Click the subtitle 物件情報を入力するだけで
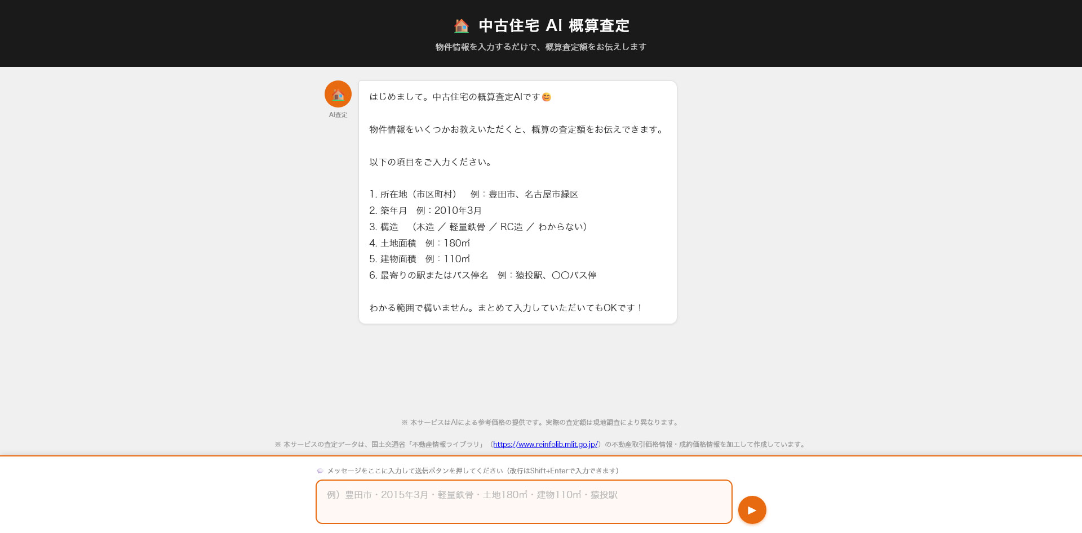Image resolution: width=1082 pixels, height=533 pixels. point(541,47)
